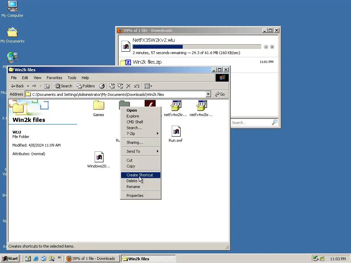This screenshot has width=351, height=263.
Task: Expand the Send To submenu
Action: (141, 151)
